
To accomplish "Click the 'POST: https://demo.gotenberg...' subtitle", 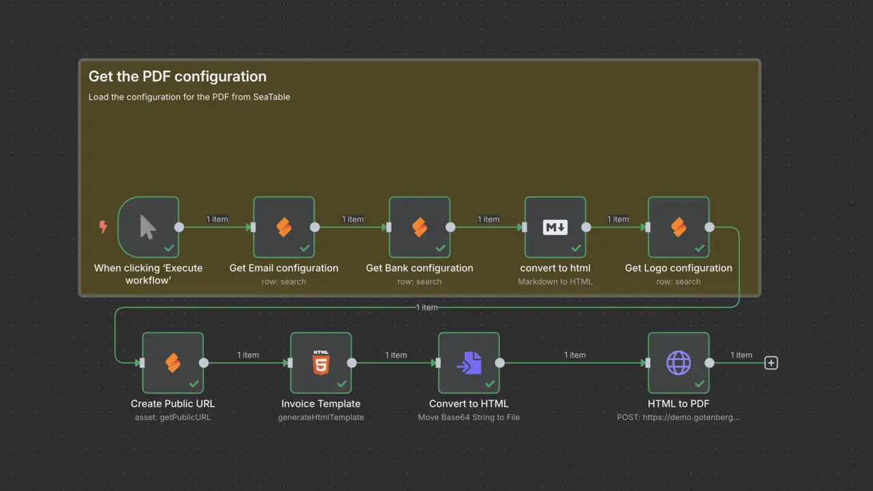I will [x=679, y=417].
